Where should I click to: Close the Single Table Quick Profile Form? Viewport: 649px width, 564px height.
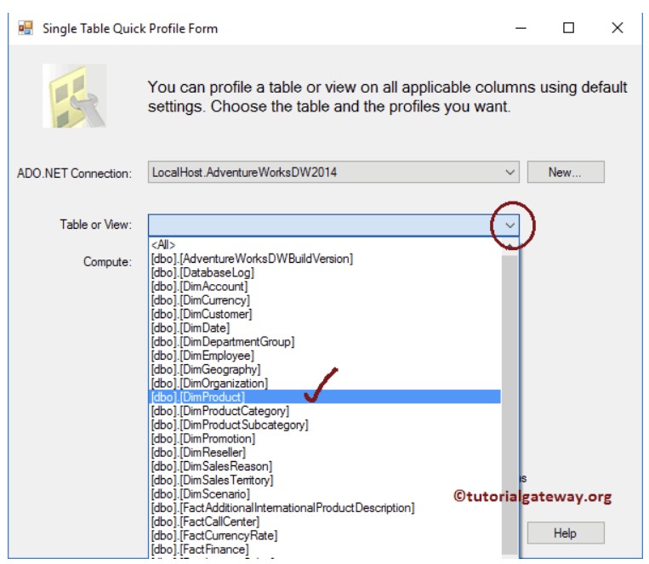(618, 28)
